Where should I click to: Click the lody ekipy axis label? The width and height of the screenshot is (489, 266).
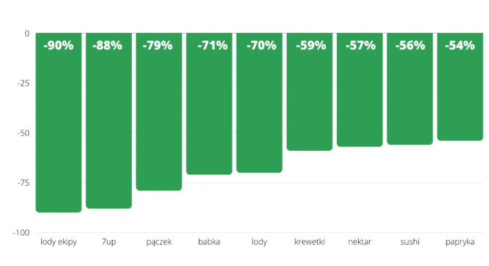(58, 242)
